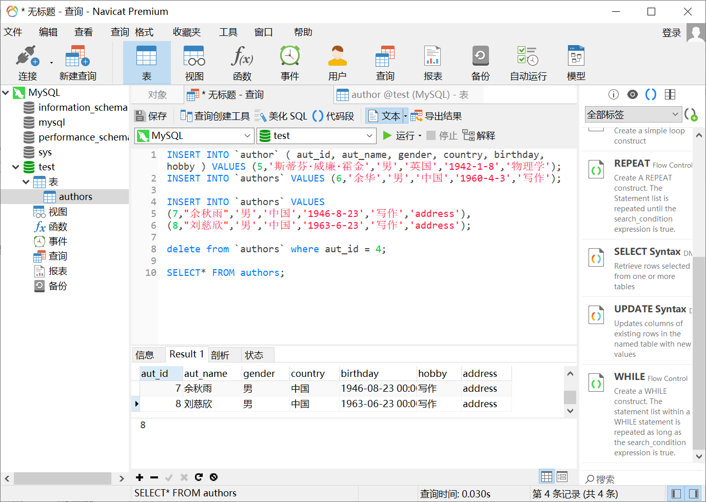This screenshot has width=706, height=502.
Task: Add a record with the plus button
Action: click(x=140, y=477)
